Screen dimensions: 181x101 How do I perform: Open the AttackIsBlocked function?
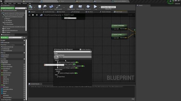(x=7, y=50)
